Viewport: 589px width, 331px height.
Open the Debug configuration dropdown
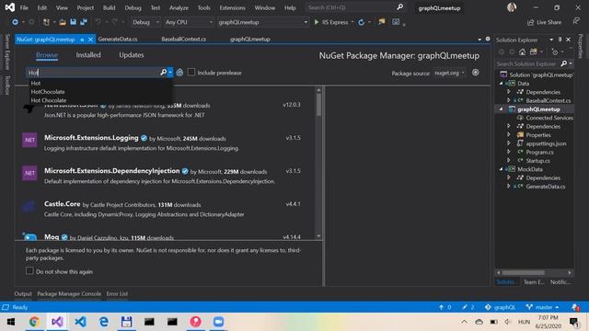point(145,22)
